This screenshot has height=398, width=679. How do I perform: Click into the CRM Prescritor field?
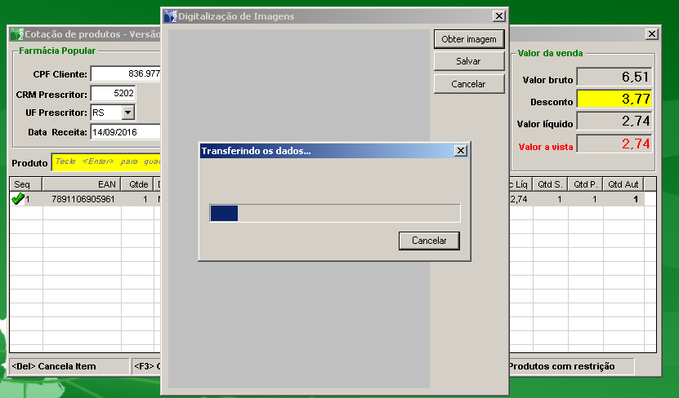(x=112, y=94)
